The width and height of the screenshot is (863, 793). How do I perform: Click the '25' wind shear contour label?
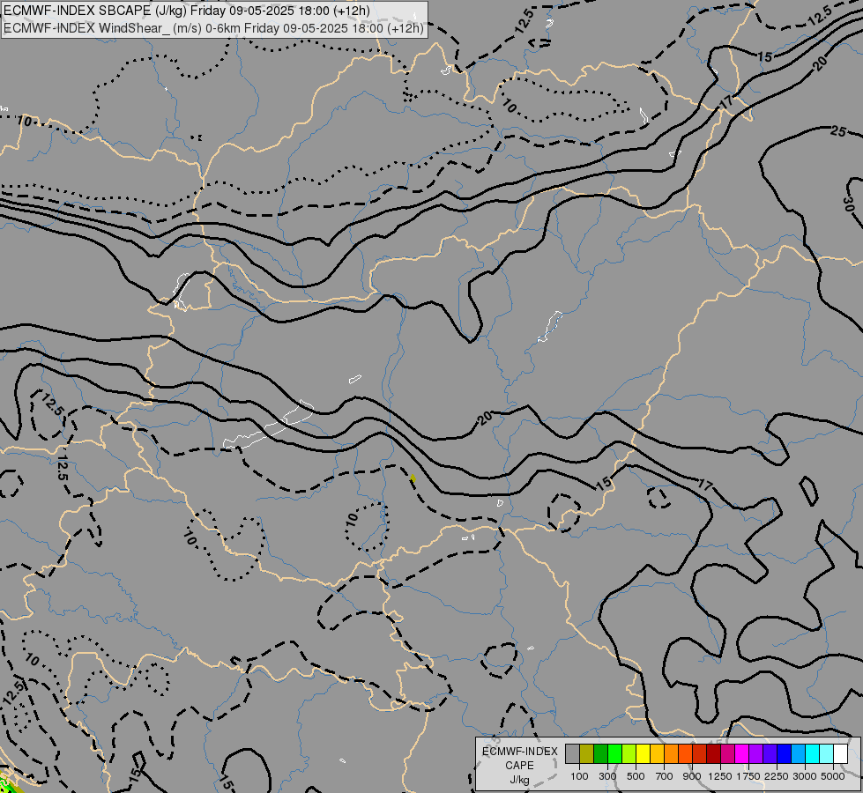click(837, 131)
